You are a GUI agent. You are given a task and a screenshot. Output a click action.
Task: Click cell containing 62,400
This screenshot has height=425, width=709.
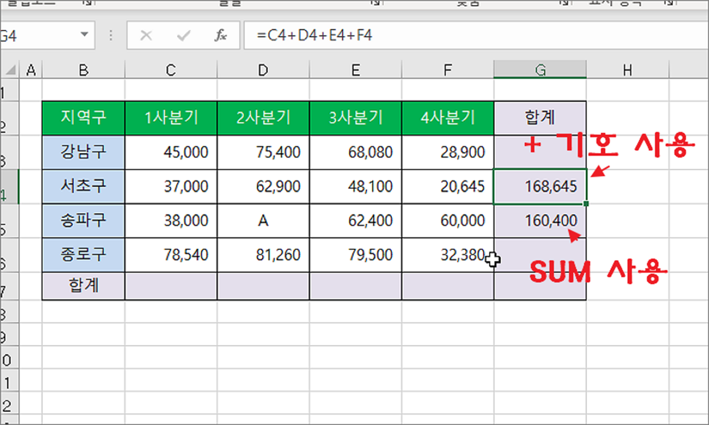[356, 220]
